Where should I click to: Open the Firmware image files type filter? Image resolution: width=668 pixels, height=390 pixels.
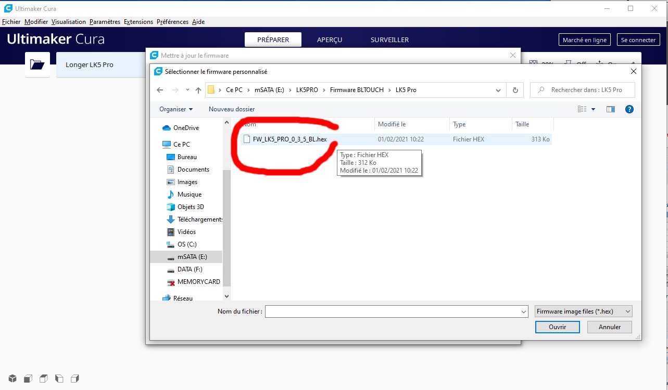pyautogui.click(x=584, y=311)
